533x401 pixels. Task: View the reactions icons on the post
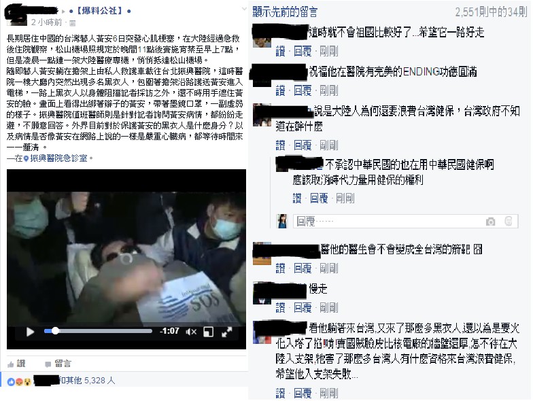[x=19, y=381]
